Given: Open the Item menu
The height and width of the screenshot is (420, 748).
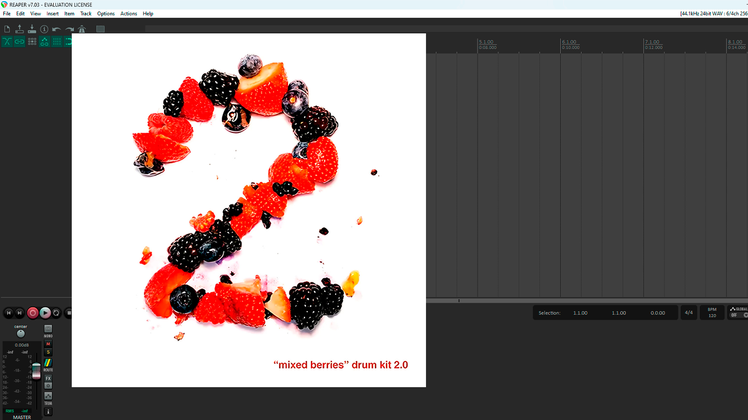Looking at the screenshot, I should point(70,14).
